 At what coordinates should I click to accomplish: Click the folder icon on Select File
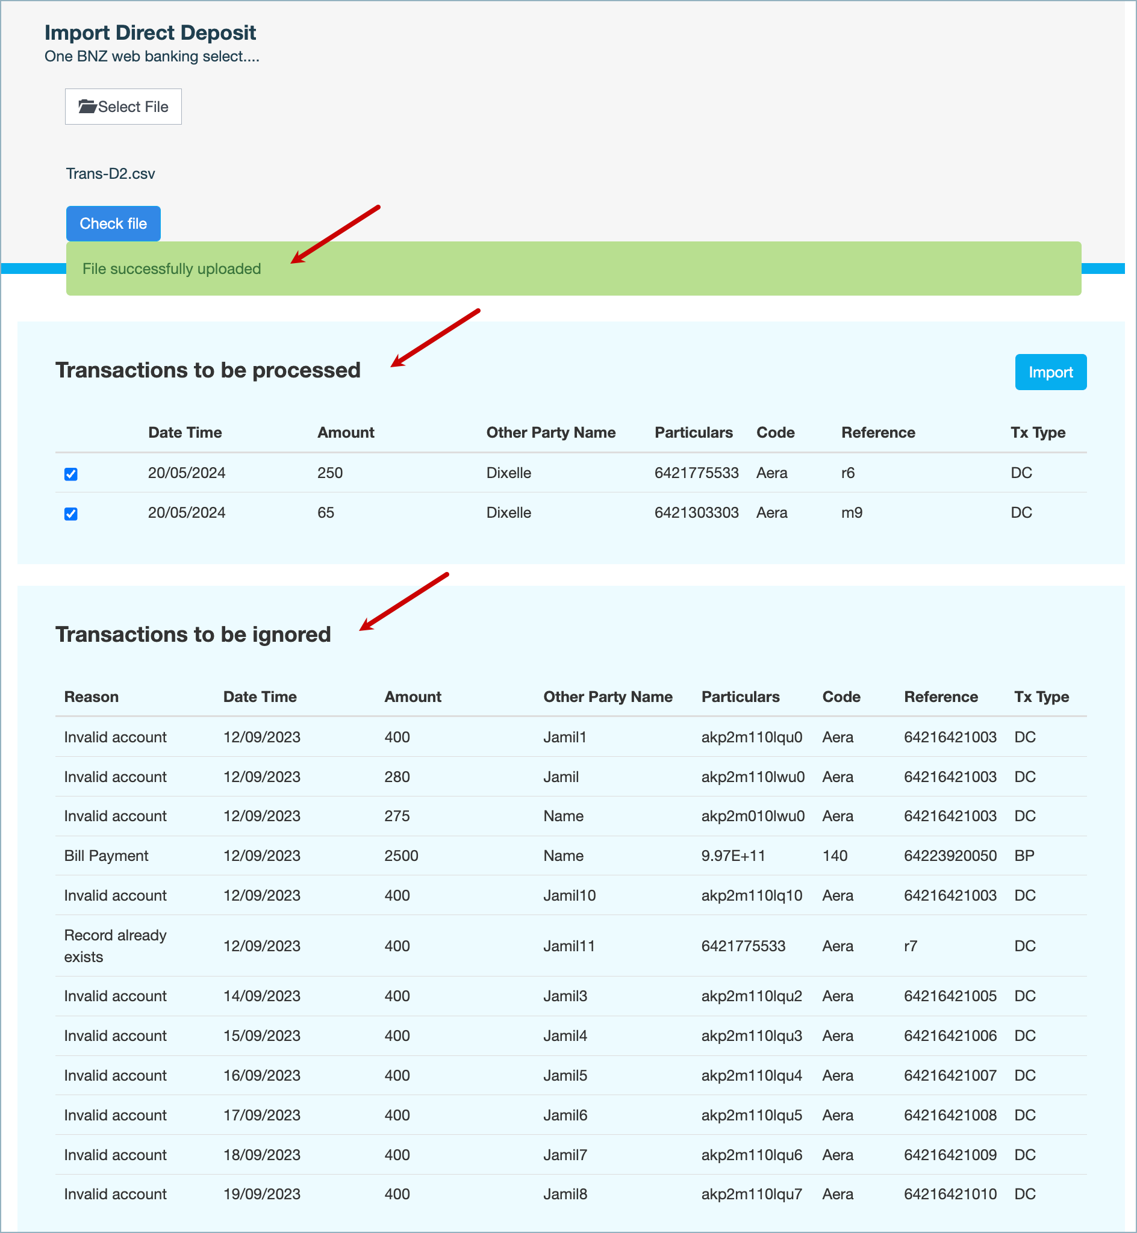[x=87, y=107]
